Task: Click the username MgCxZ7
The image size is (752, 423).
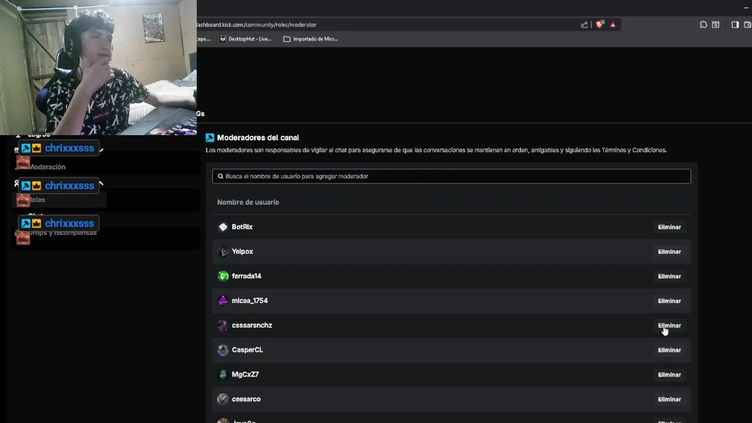Action: (x=245, y=375)
